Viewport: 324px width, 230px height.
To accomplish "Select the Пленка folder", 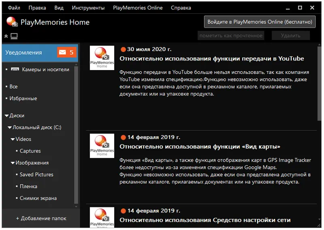I will pyautogui.click(x=28, y=186).
